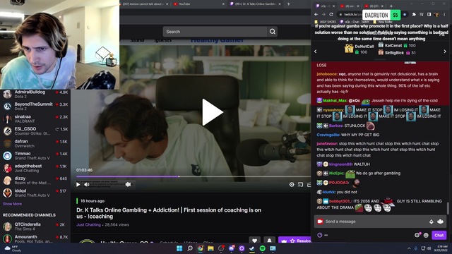The image size is (452, 254).
Task: Expand followed channels with Show More
Action: click(x=12, y=204)
